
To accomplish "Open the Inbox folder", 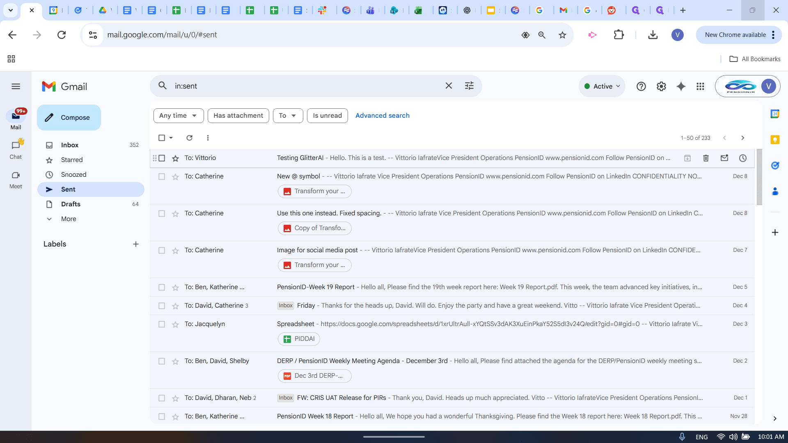I will (91, 145).
